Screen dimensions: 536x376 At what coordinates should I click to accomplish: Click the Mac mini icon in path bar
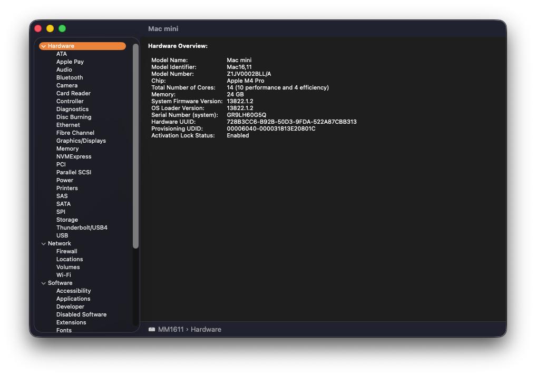pyautogui.click(x=152, y=329)
